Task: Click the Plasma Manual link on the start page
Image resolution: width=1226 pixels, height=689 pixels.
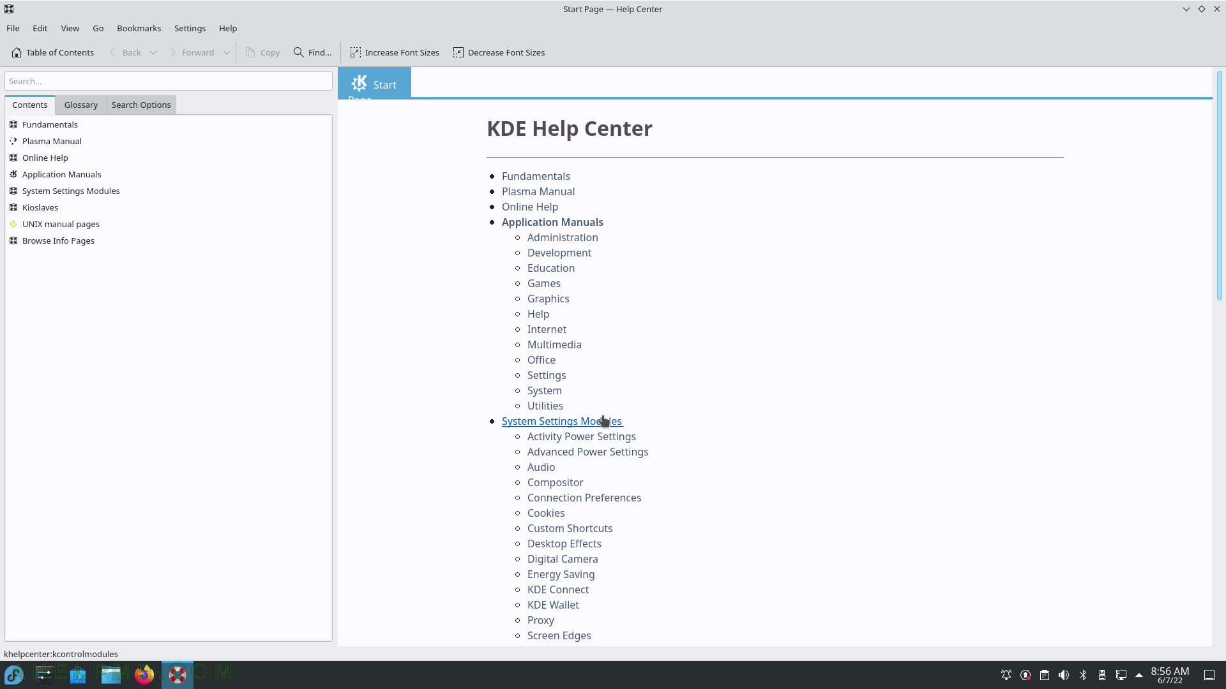Action: point(538,191)
